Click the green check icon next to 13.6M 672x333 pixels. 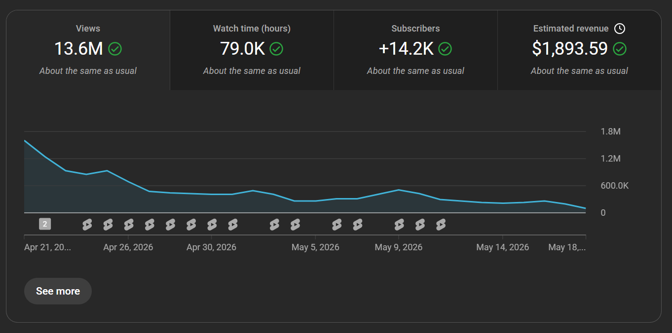point(115,49)
